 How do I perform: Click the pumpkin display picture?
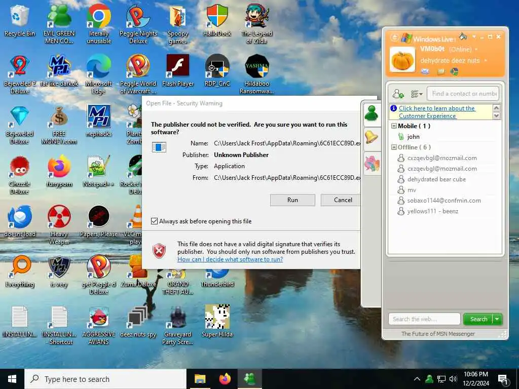pyautogui.click(x=402, y=60)
